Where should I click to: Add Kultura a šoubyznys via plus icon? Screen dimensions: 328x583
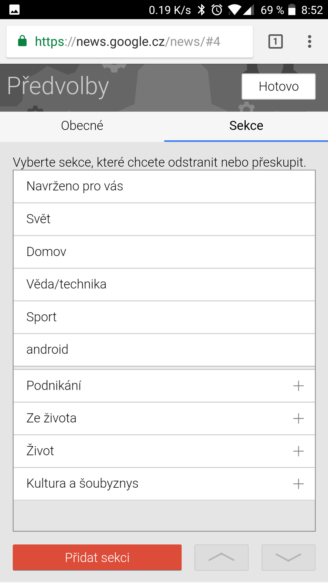298,484
